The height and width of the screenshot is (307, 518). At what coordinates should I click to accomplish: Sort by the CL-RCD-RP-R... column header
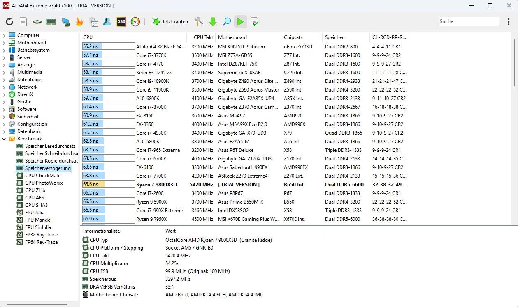[x=389, y=37]
